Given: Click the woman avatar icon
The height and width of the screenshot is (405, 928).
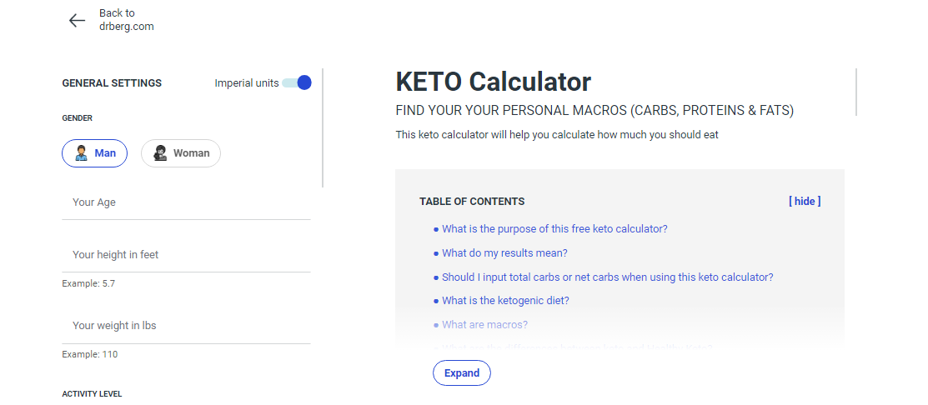Looking at the screenshot, I should 160,153.
